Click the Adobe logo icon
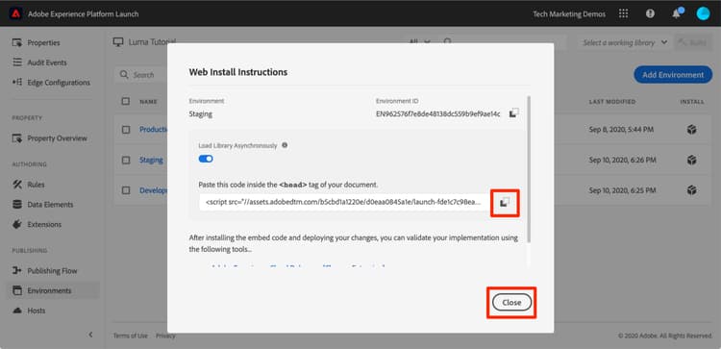This screenshot has width=721, height=349. (15, 13)
